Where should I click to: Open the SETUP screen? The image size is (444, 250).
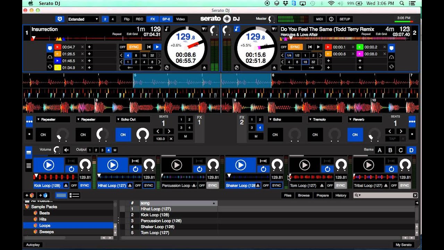coord(344,19)
